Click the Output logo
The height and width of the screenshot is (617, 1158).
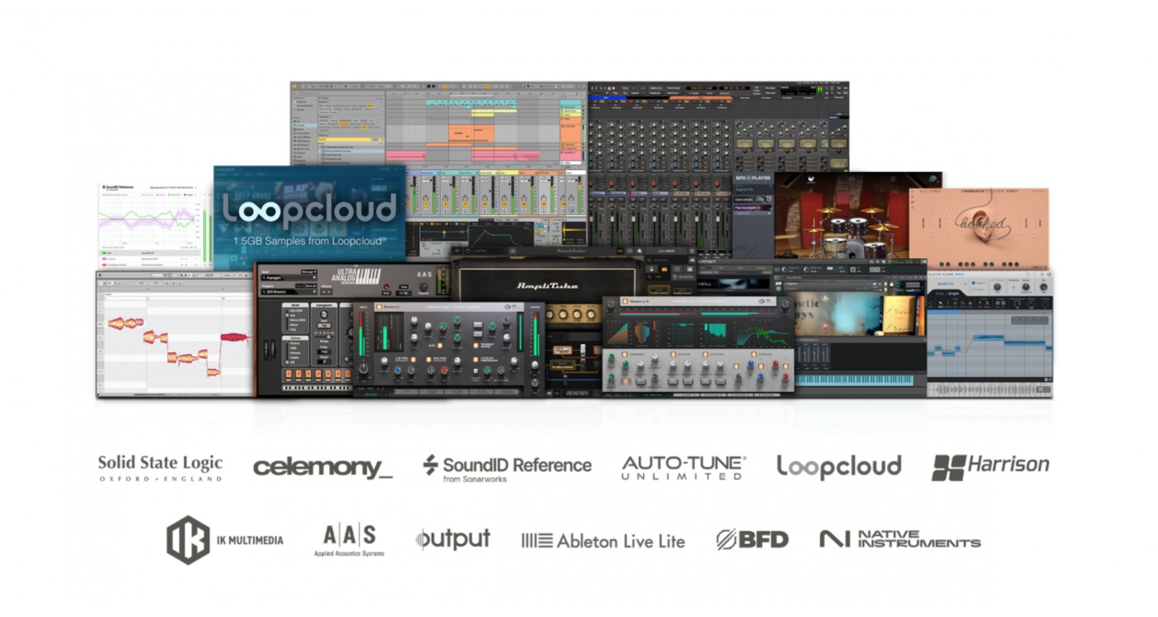453,539
